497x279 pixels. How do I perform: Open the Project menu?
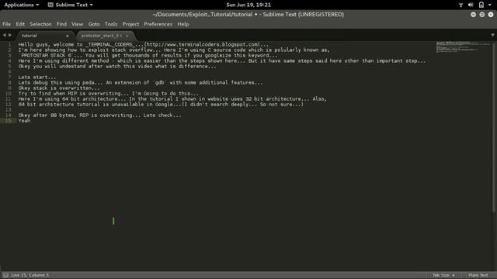click(x=130, y=24)
